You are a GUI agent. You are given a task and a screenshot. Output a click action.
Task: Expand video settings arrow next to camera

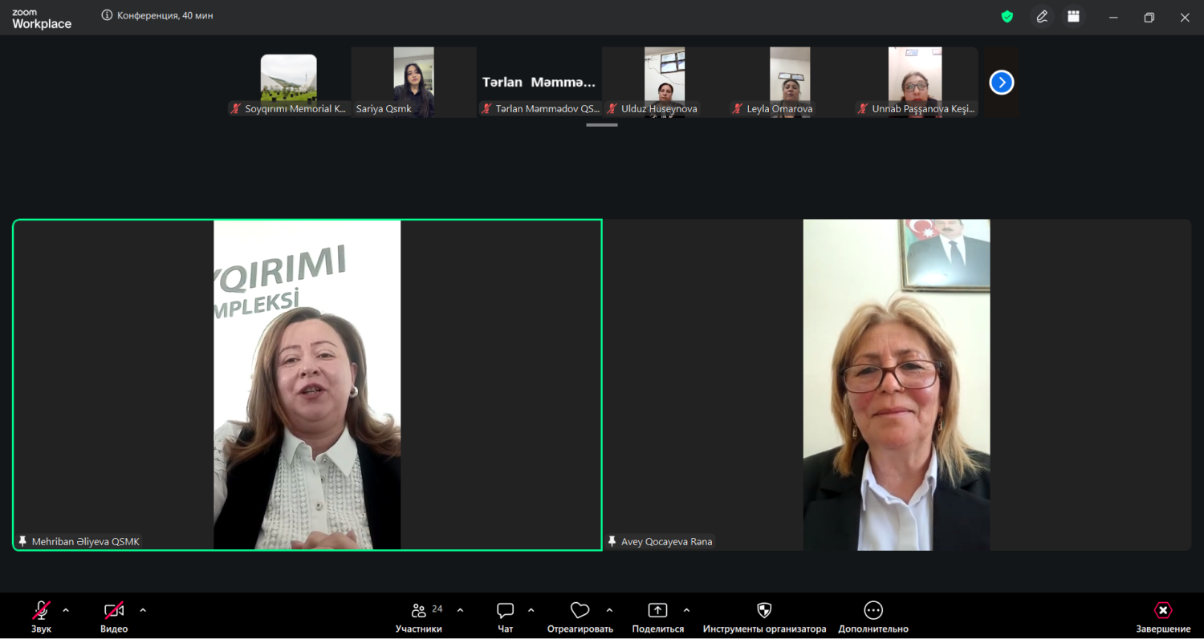tap(143, 610)
